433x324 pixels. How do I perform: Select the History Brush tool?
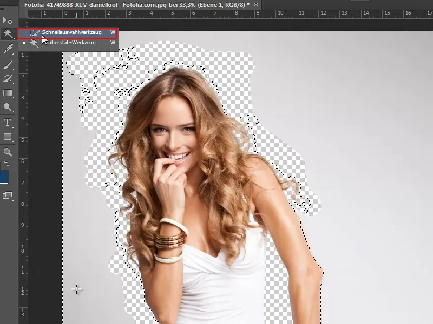pos(8,79)
